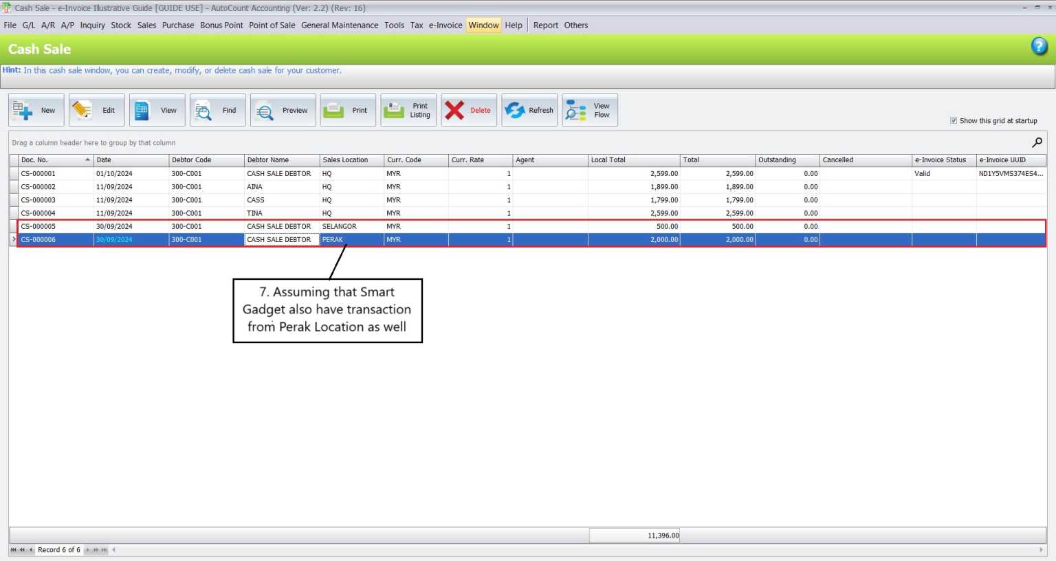Click the AINA debtor name cell
The height and width of the screenshot is (561, 1056).
tap(282, 187)
